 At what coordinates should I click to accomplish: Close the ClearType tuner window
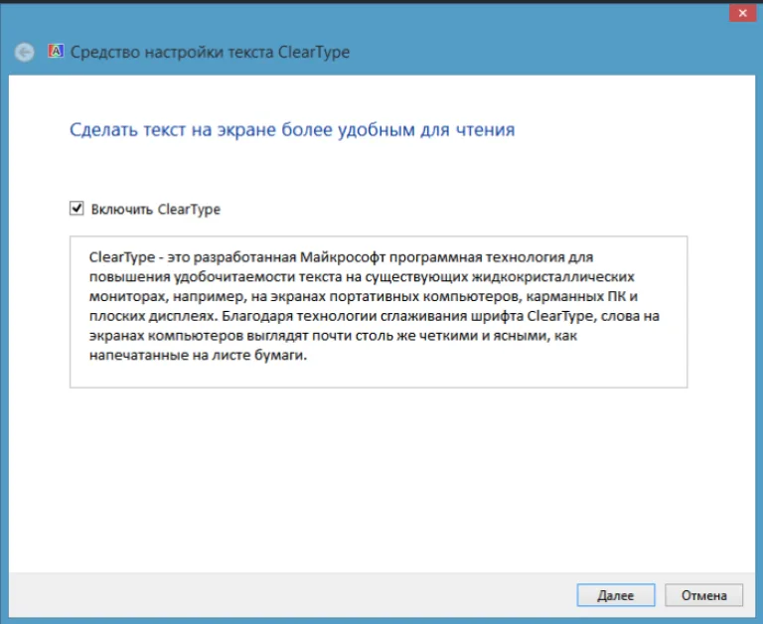(x=742, y=13)
